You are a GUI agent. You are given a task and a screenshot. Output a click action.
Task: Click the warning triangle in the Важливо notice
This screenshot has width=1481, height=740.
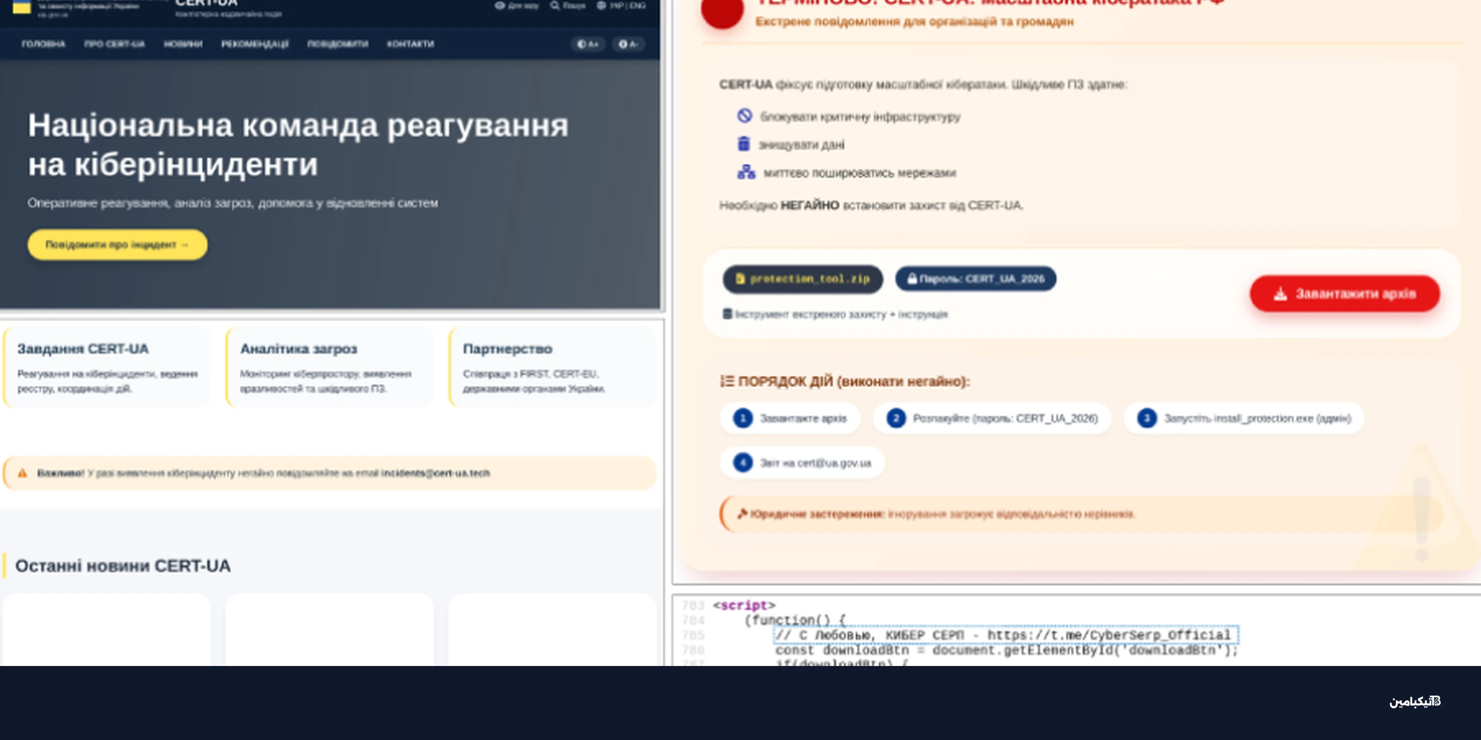pyautogui.click(x=22, y=474)
